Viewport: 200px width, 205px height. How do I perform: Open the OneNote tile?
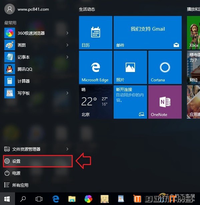click(165, 102)
